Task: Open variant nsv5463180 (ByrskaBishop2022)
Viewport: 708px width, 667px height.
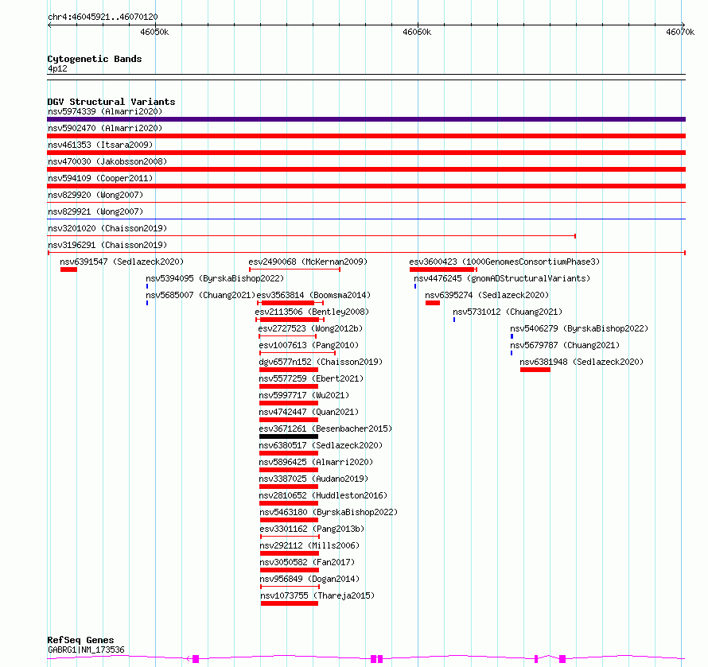Action: coord(329,512)
